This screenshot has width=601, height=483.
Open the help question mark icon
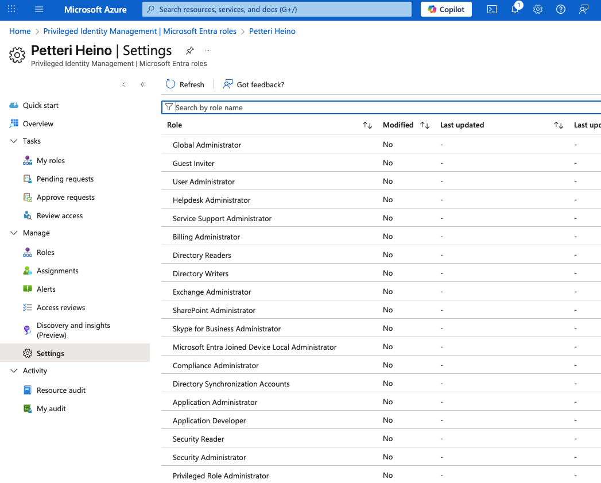point(561,9)
